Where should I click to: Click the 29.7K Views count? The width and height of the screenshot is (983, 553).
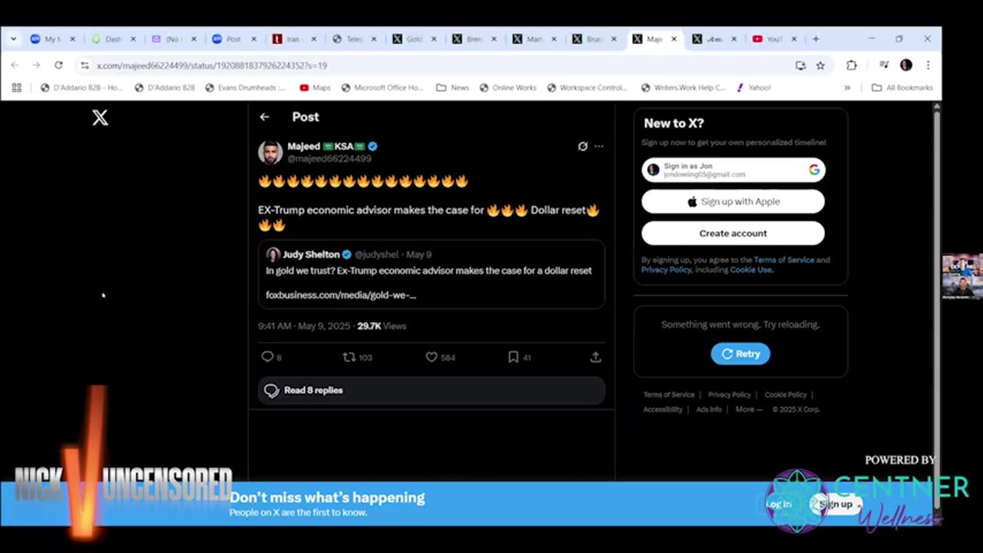click(382, 326)
